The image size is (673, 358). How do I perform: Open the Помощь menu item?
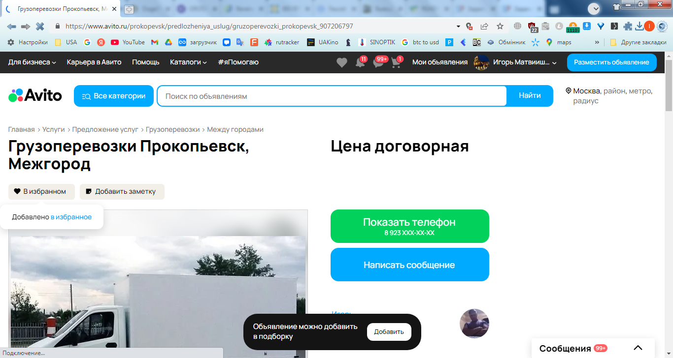[146, 62]
